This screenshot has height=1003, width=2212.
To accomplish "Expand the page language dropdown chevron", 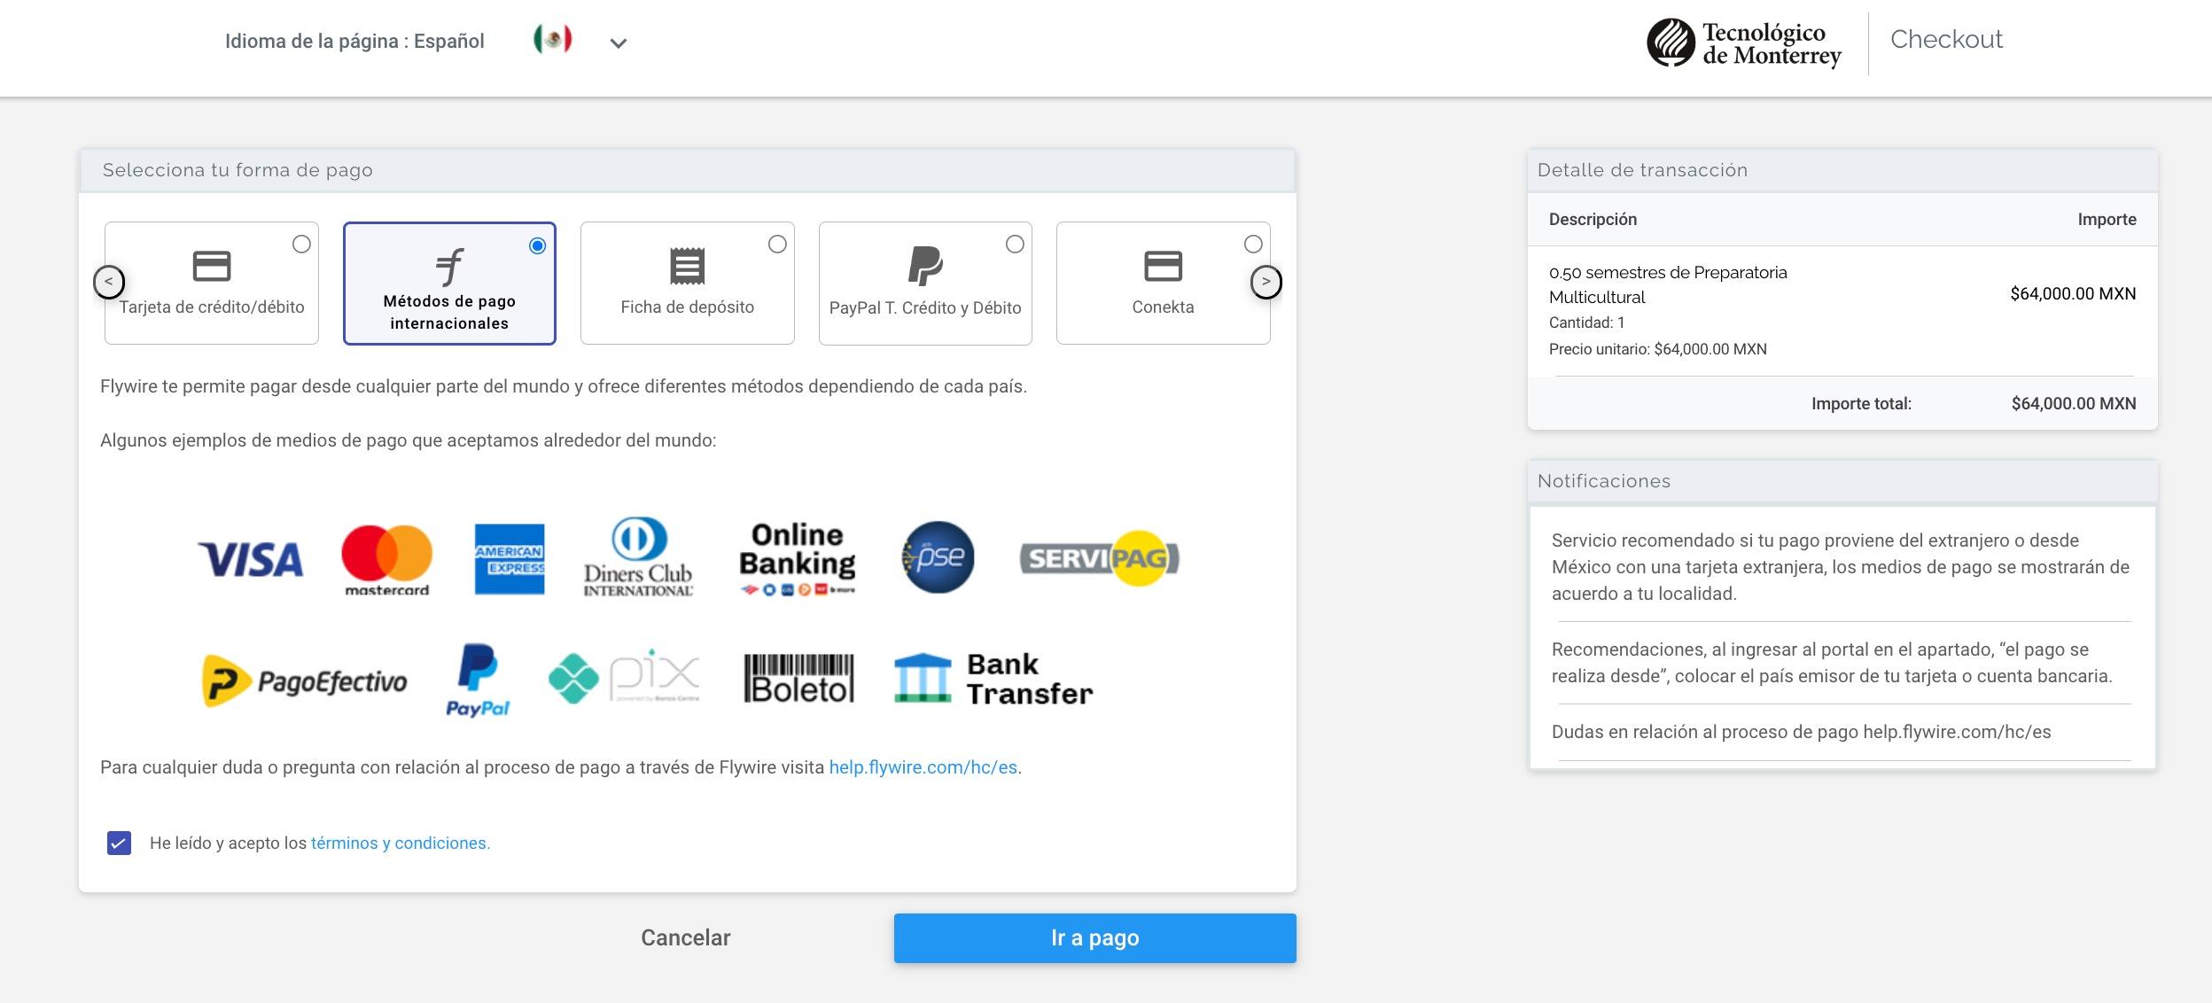I will pyautogui.click(x=619, y=43).
